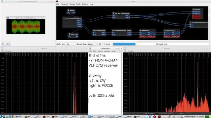Image resolution: width=211 pixels, height=118 pixels.
Task: Click the text 'right is VOICE' in editor
Action: (x=101, y=85)
